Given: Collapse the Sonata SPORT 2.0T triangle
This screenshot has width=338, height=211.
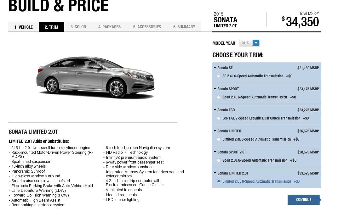Looking at the screenshot, I should point(215,152).
